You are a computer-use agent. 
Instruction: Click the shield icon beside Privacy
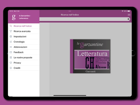click(11, 63)
